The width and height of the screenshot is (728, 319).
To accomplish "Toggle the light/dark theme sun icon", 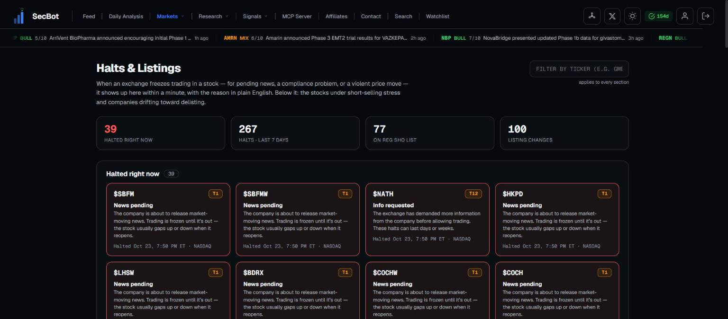I will 632,16.
